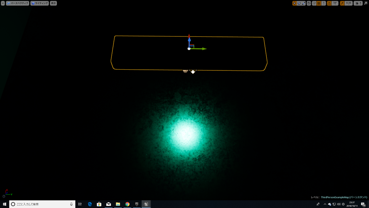Click the Windows taskbar search box
This screenshot has width=369, height=208.
click(x=36, y=204)
